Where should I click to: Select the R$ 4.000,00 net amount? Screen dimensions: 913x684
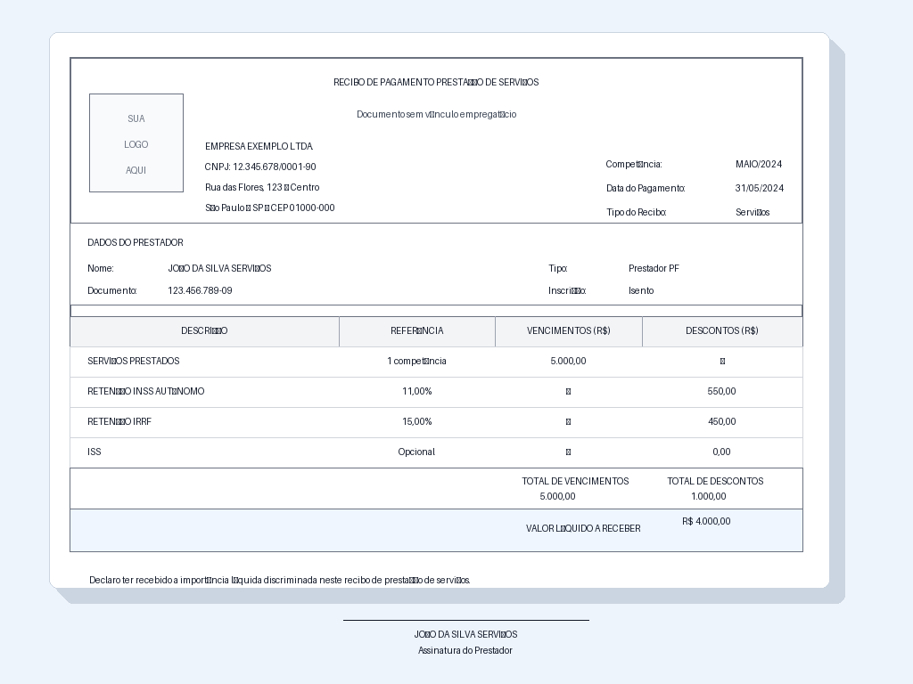[706, 521]
